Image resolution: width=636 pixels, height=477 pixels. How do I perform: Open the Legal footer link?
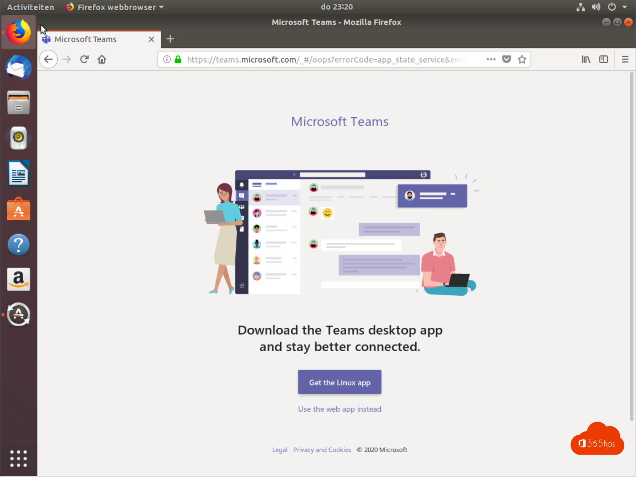click(280, 450)
